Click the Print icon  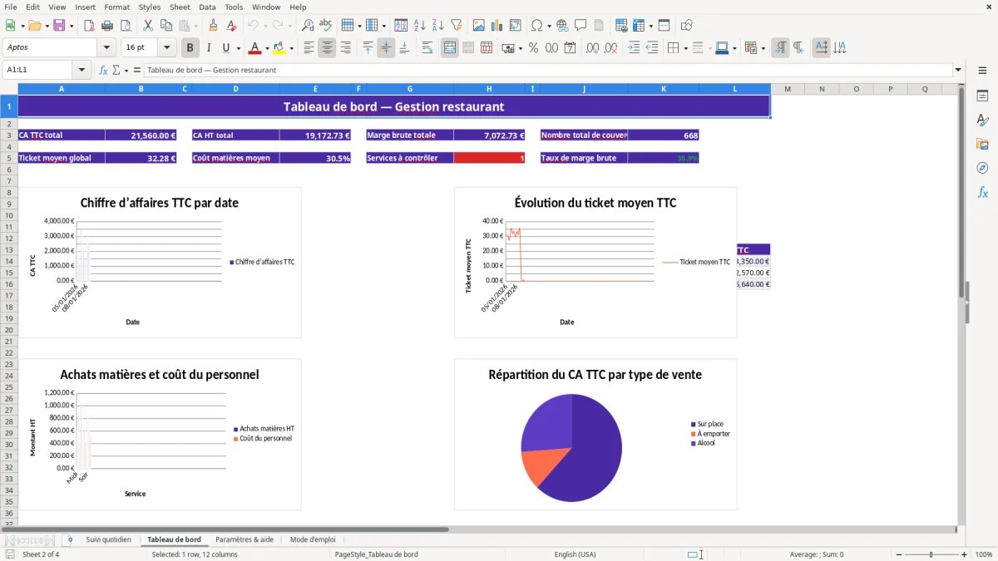click(x=107, y=26)
